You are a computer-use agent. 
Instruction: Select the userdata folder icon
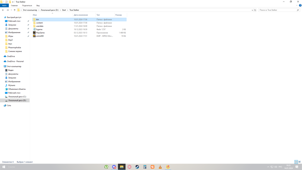pyautogui.click(x=34, y=26)
